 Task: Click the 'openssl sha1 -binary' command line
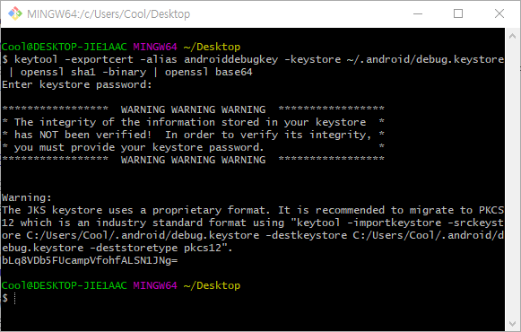(x=130, y=72)
